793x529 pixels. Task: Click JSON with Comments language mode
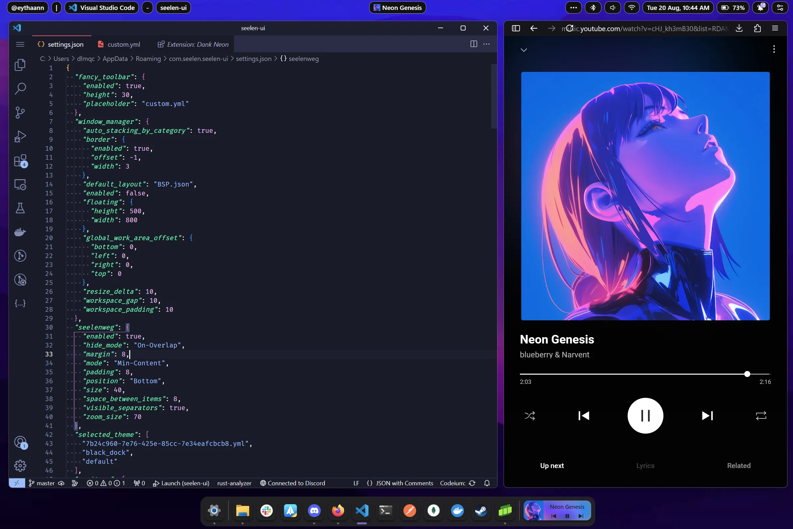coord(404,483)
